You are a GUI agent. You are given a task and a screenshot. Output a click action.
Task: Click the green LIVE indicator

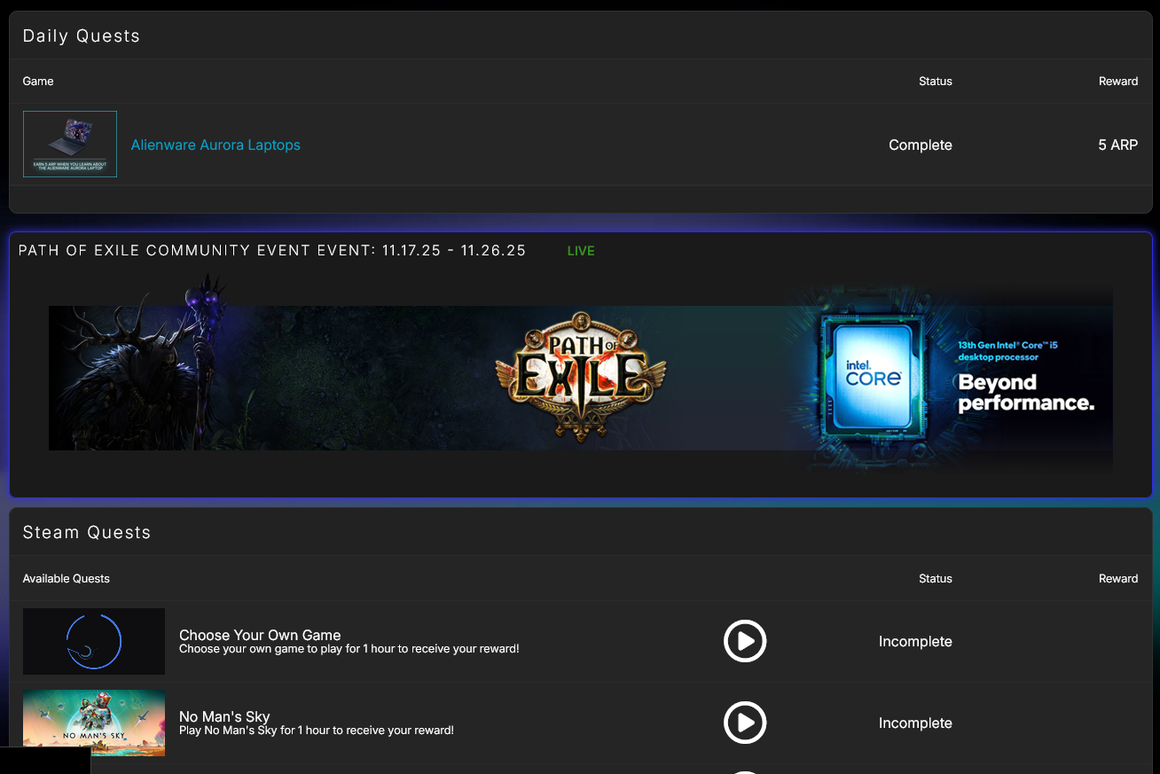[581, 251]
